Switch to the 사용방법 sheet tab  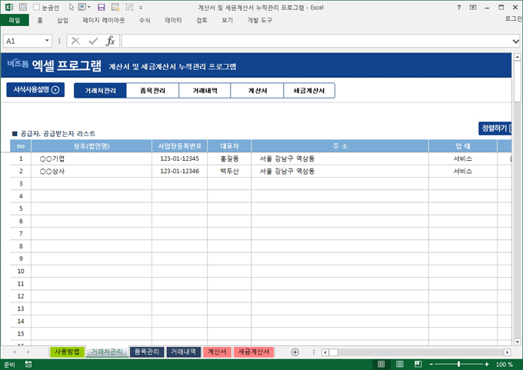67,352
